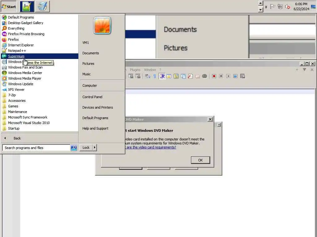Start macro recording with the red dot
The image size is (317, 237).
pyautogui.click(x=214, y=76)
